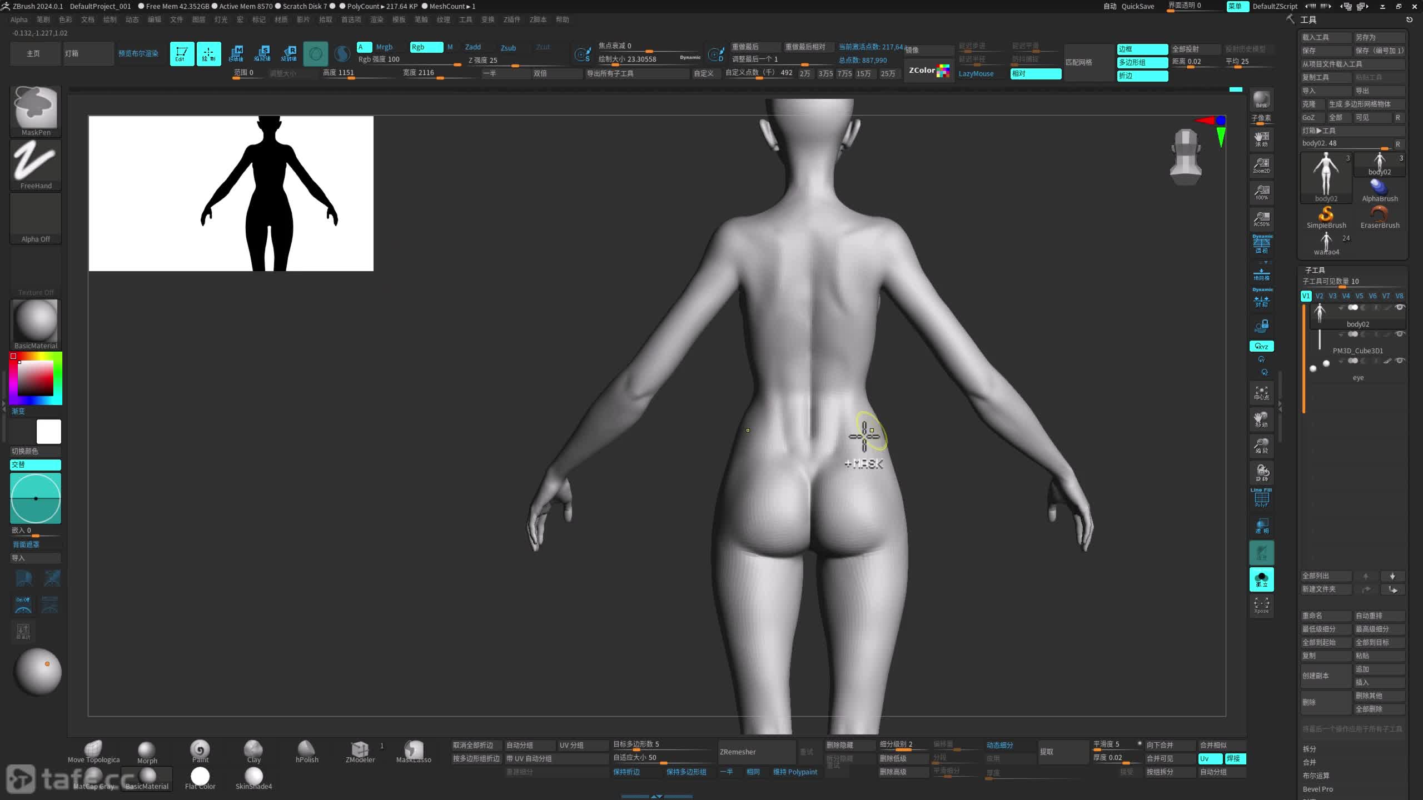1423x800 pixels.
Task: Click the GoZ button
Action: (1312, 117)
